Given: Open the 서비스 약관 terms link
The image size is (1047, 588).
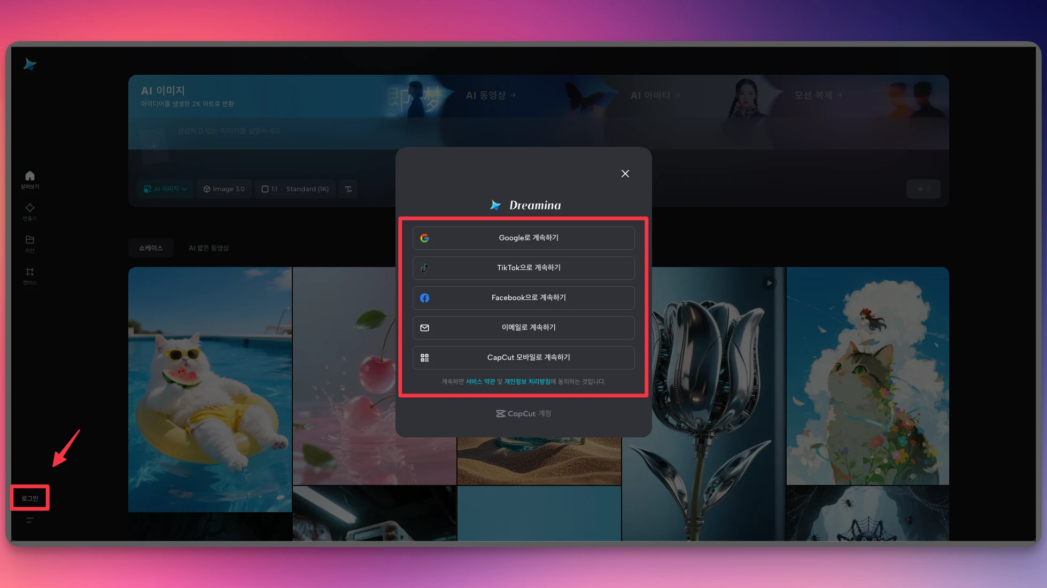Looking at the screenshot, I should (480, 381).
